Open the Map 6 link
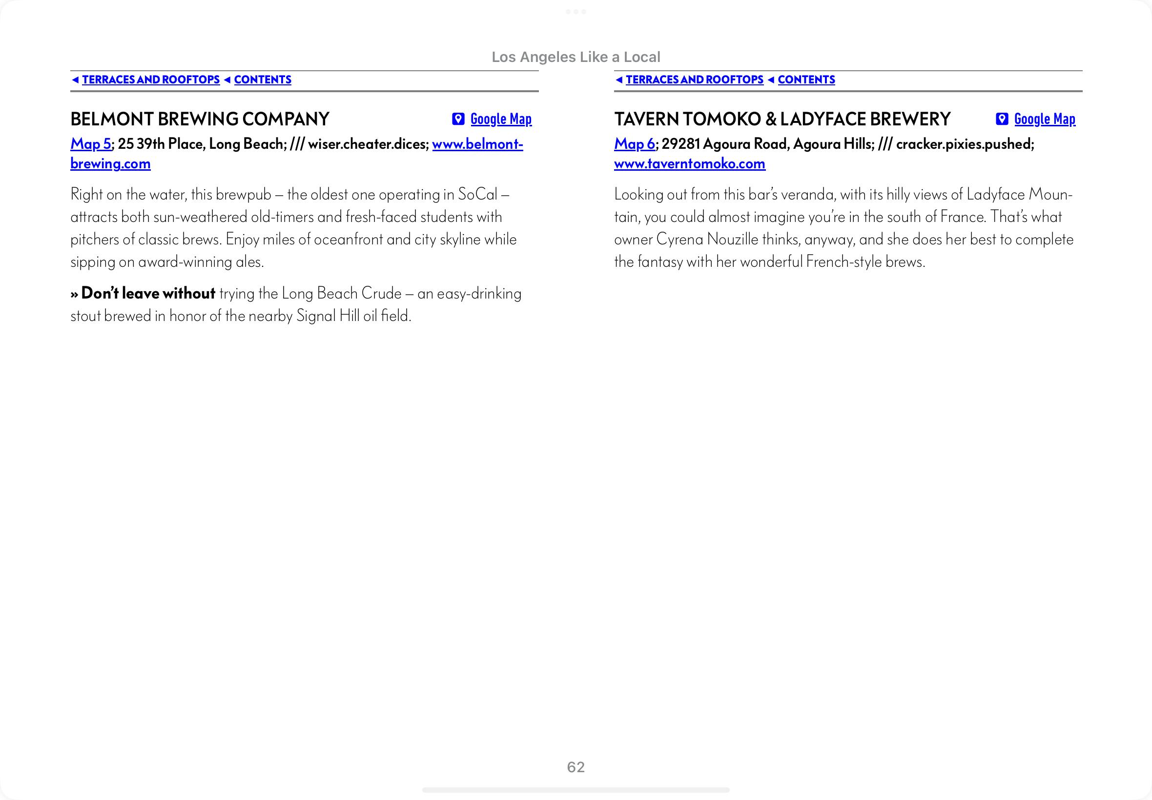Screen dimensions: 1152x800 coord(634,144)
